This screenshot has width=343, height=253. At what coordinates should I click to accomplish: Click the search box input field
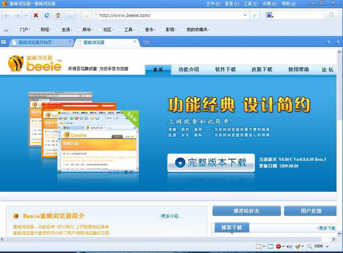[299, 15]
